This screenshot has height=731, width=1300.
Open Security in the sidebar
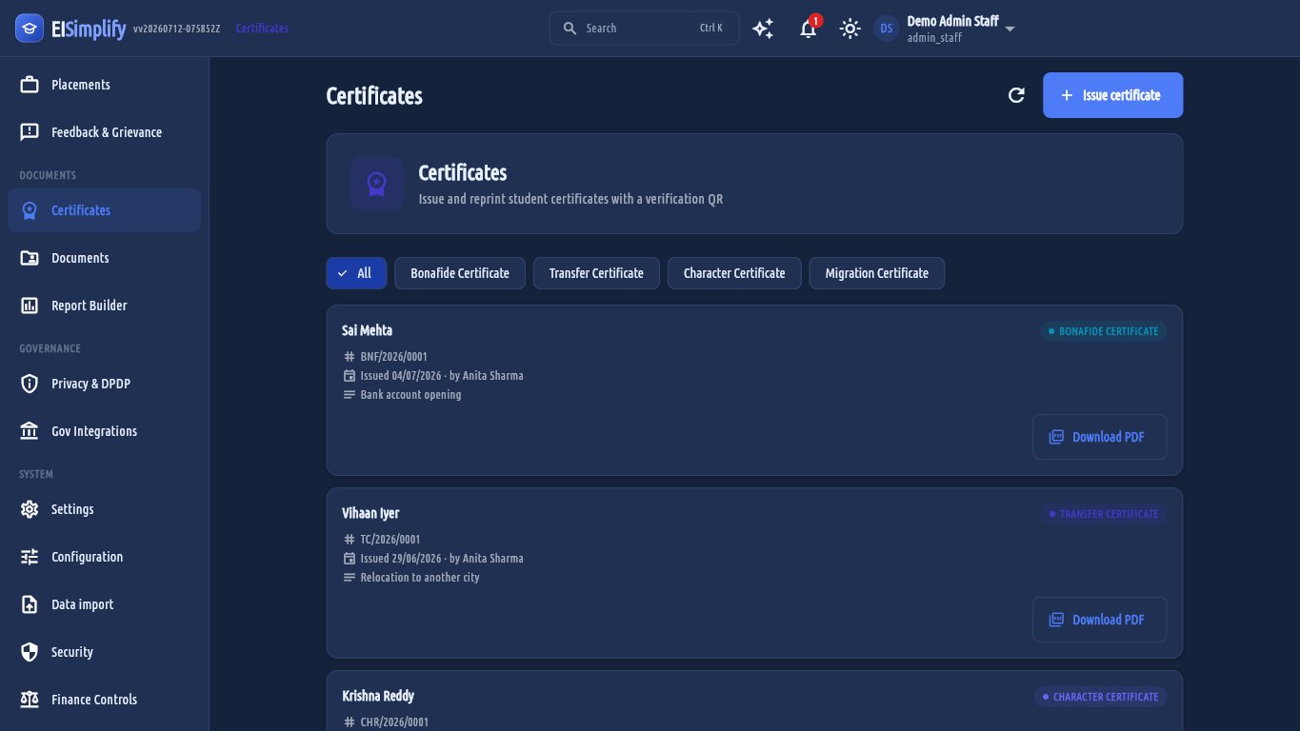point(104,652)
